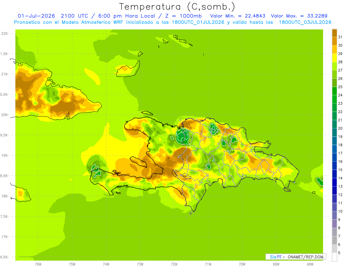Click the 72W longitude axis label
The height and width of the screenshot is (268, 348).
tap(174, 264)
